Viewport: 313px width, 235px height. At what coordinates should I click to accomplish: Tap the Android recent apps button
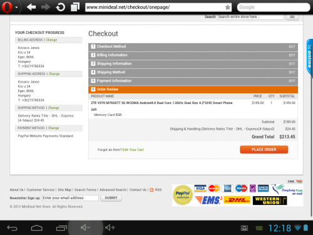[x=61, y=228]
